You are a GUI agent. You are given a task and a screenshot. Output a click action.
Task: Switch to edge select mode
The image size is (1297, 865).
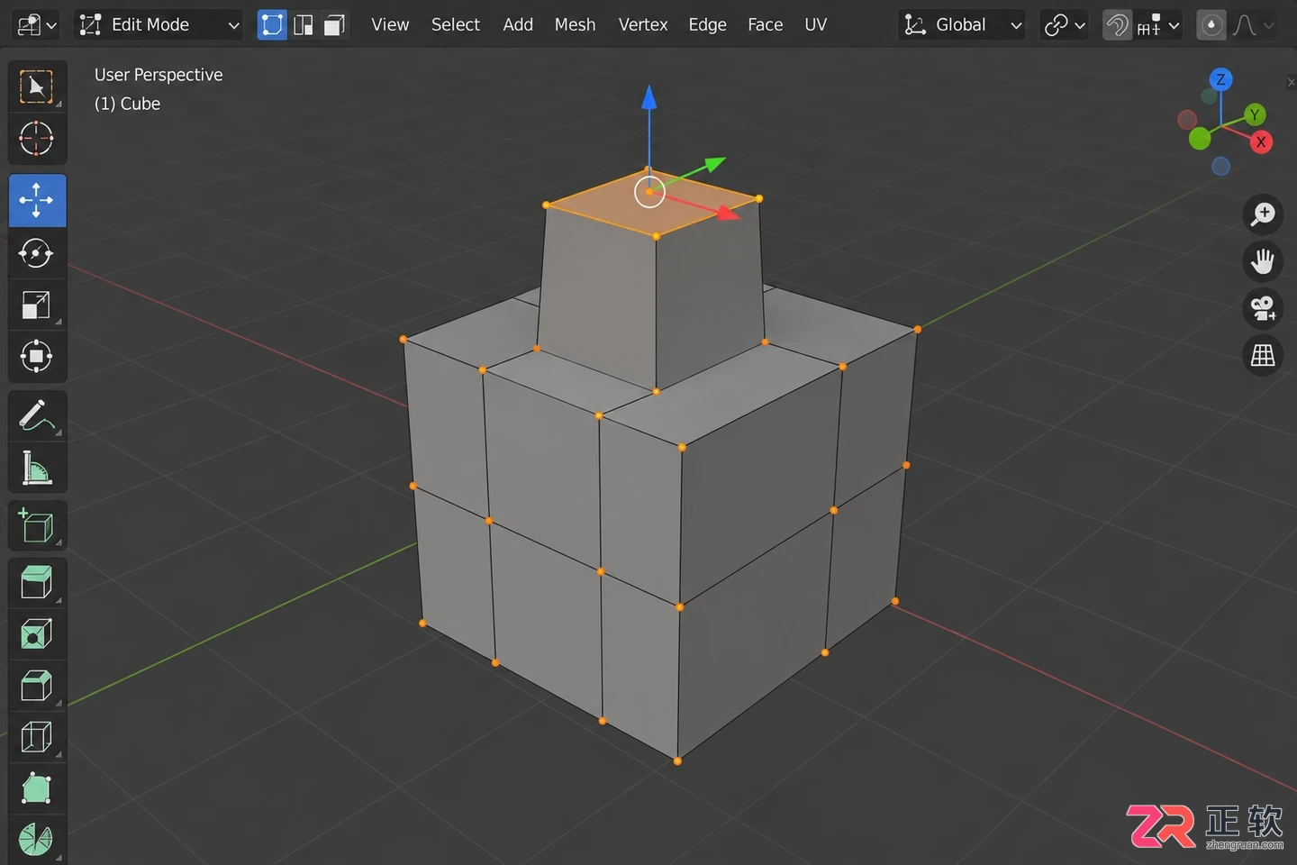click(x=304, y=24)
